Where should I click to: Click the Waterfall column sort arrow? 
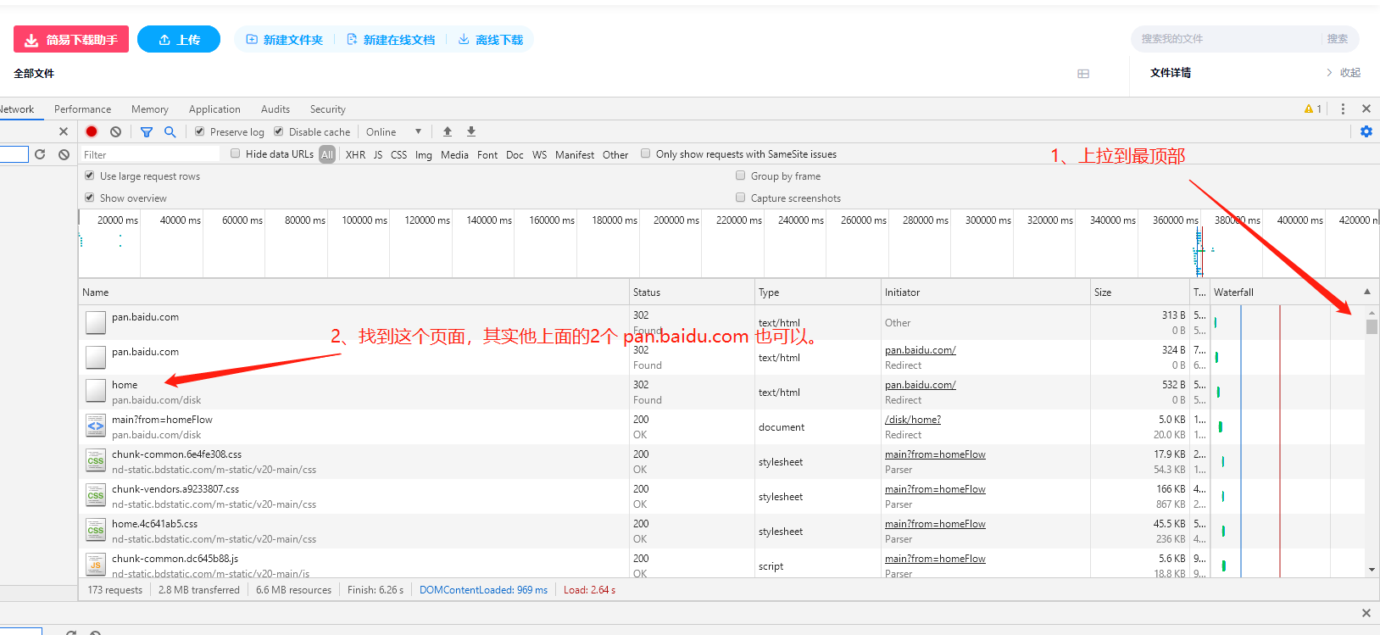(1367, 292)
